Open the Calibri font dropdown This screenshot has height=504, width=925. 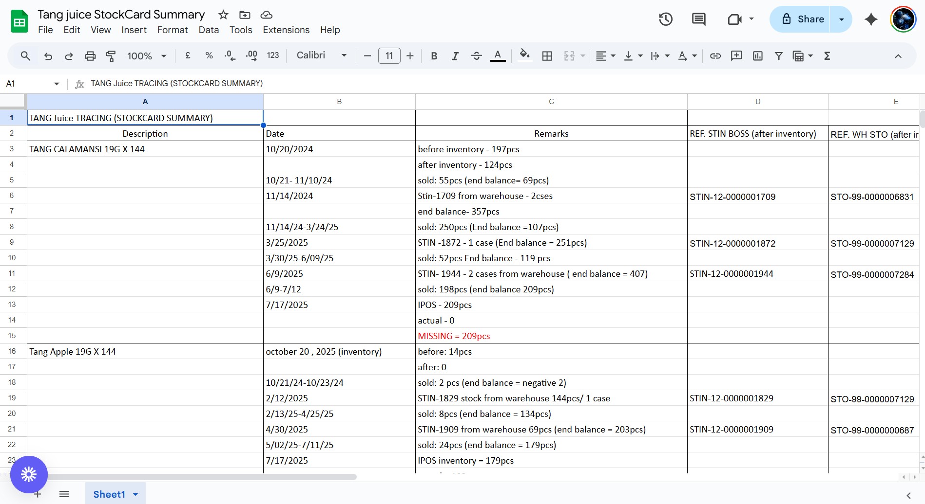click(x=322, y=55)
